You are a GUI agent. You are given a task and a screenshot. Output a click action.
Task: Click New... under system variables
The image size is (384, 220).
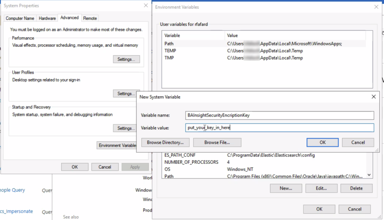pyautogui.click(x=286, y=188)
